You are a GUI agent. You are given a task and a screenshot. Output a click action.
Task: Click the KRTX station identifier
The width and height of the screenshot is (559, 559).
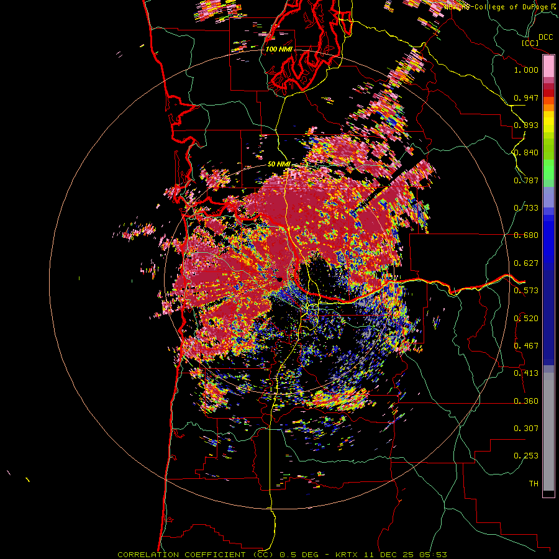348,555
